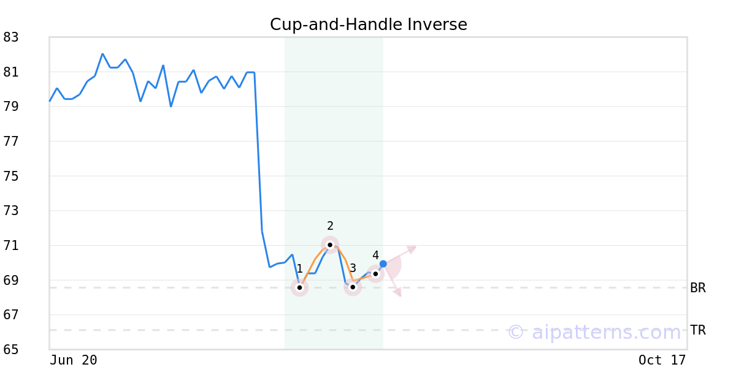Click the Jun 20 start date label
The width and height of the screenshot is (736, 386).
point(74,360)
